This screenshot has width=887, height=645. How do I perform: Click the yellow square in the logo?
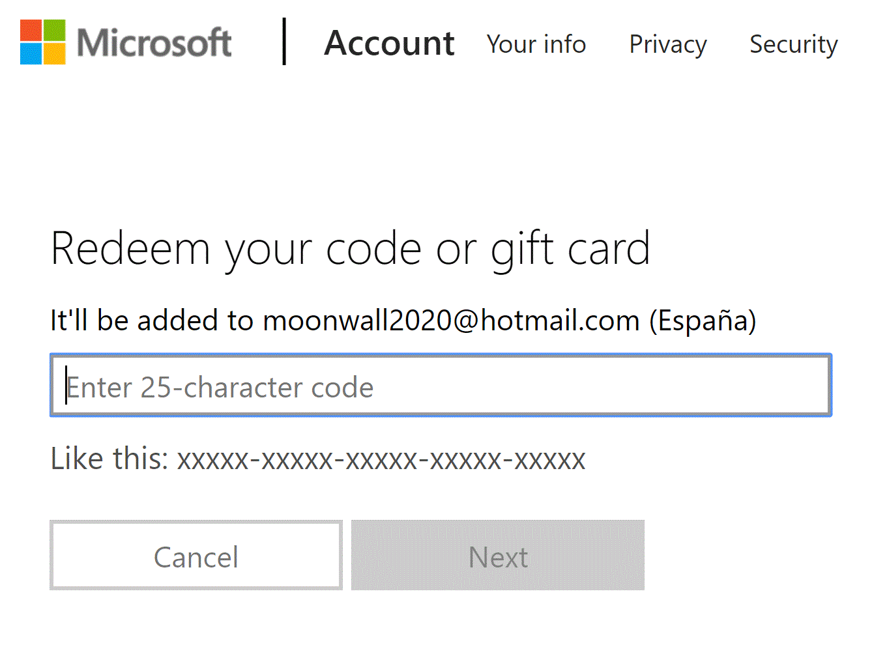55,54
